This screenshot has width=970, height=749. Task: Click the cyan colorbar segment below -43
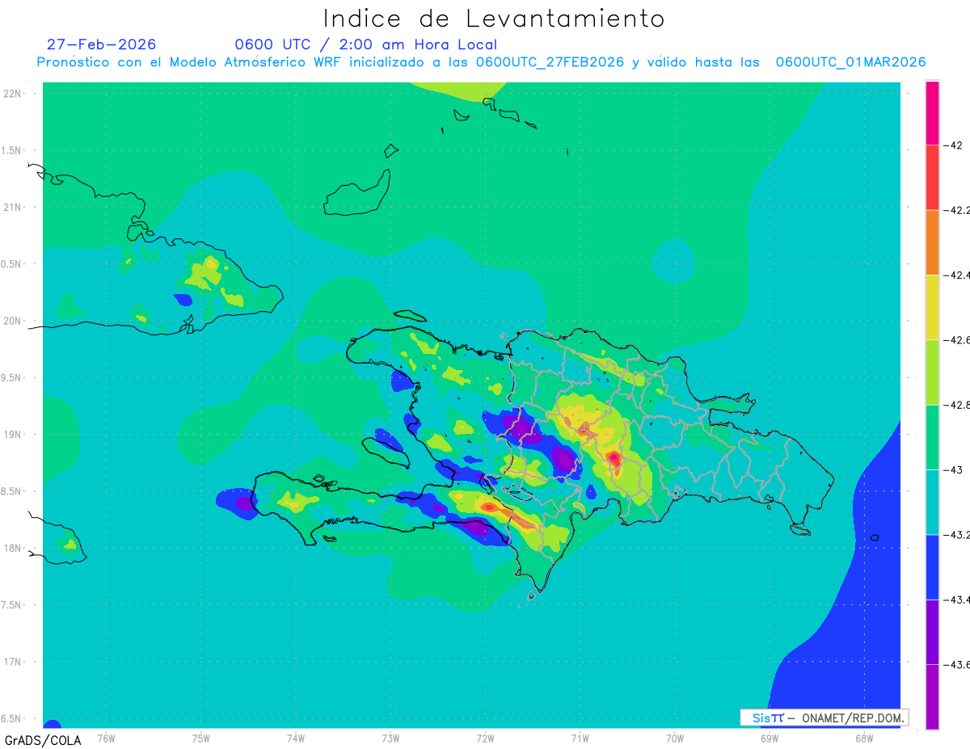(x=932, y=502)
